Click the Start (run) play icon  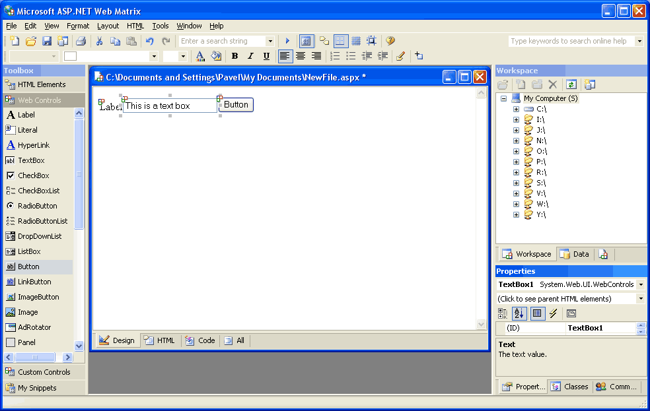(287, 41)
